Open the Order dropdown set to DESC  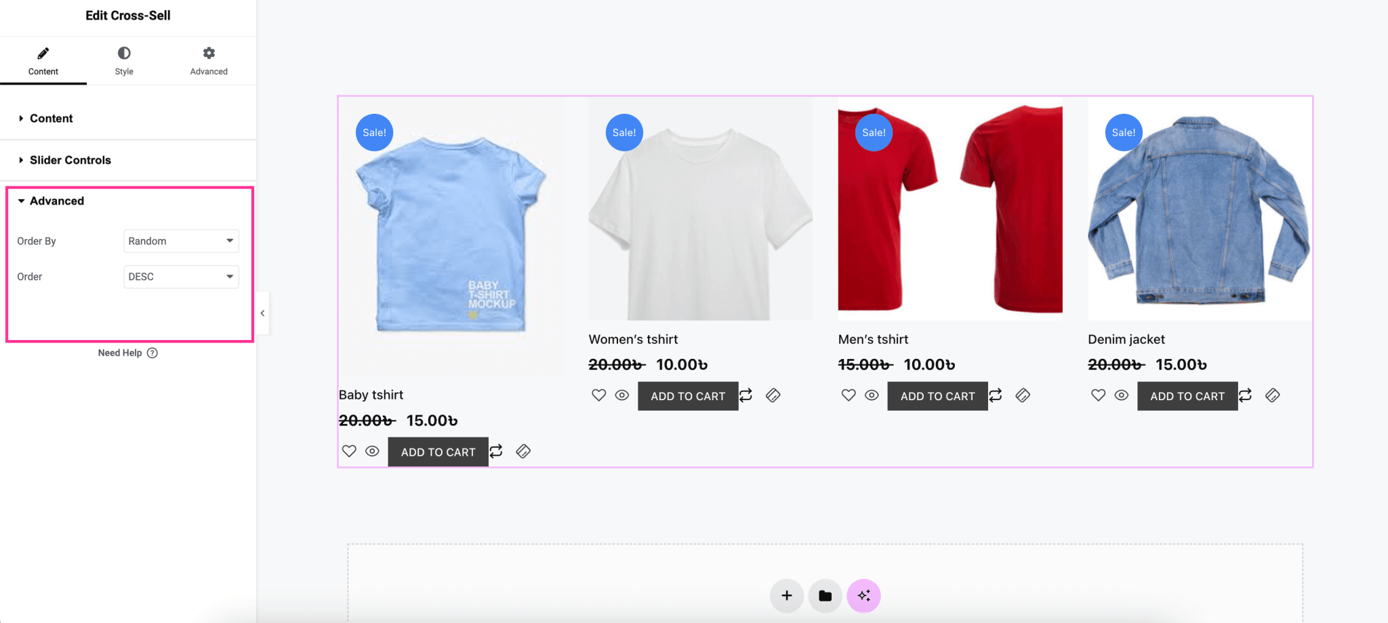(180, 276)
